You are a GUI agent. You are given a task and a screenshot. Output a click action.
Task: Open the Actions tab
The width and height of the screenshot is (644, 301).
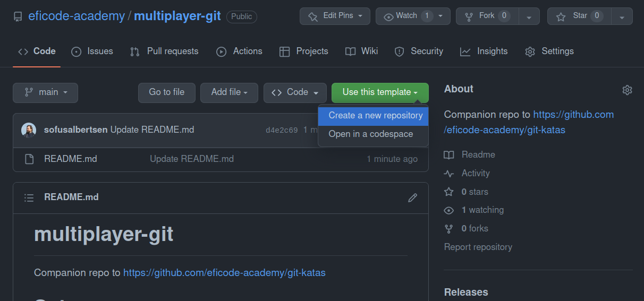coord(239,51)
